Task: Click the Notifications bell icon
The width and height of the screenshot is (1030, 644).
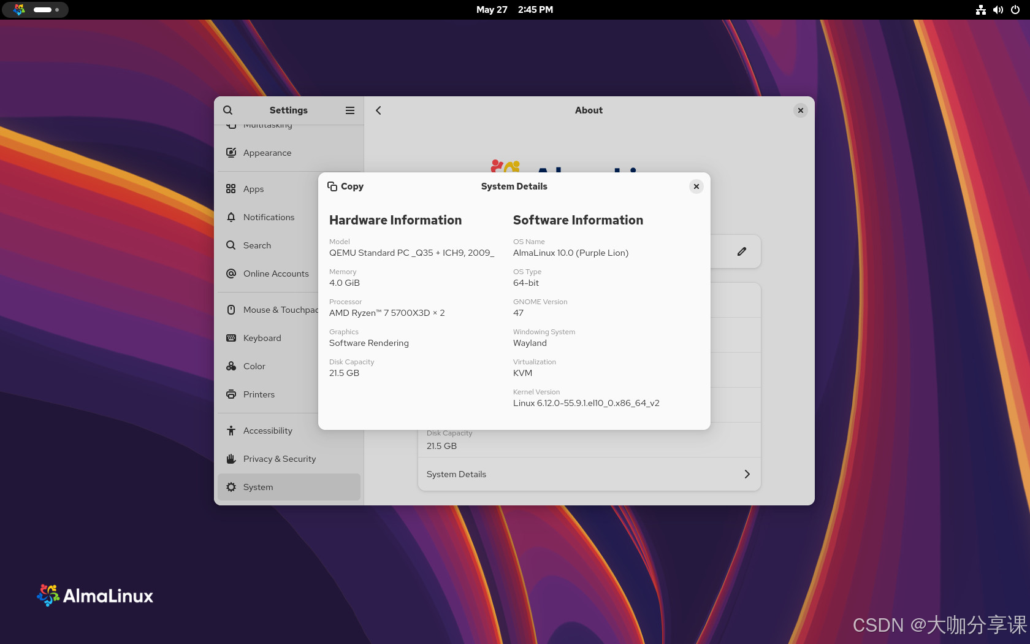Action: (x=231, y=217)
